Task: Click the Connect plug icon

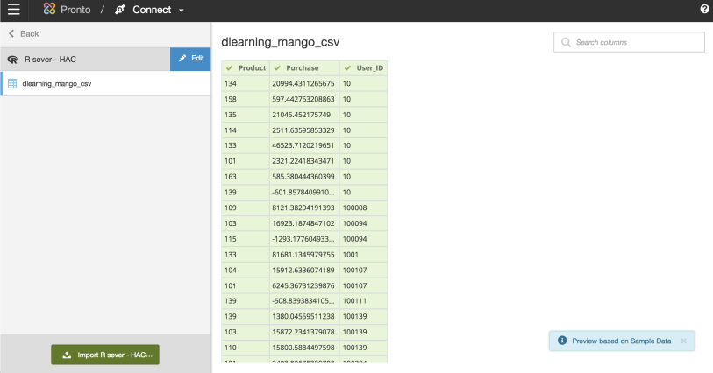Action: [x=120, y=10]
